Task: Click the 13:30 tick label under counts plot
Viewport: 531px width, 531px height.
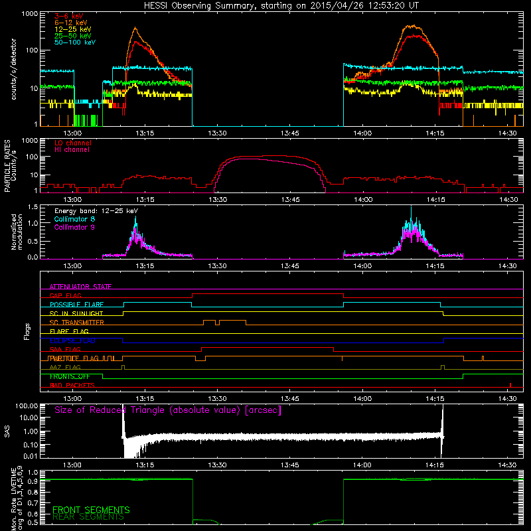Action: point(217,133)
